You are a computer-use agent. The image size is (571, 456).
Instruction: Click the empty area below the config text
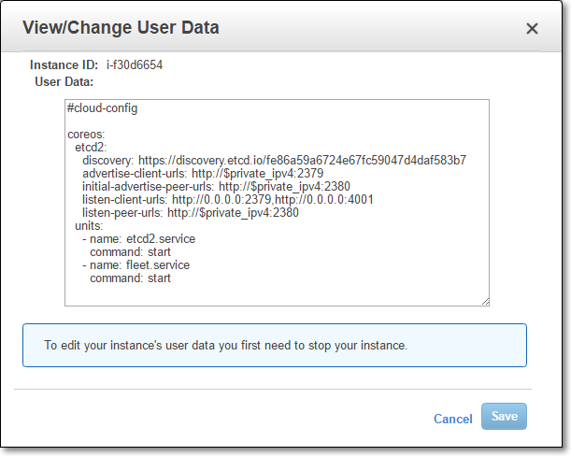[x=277, y=295]
